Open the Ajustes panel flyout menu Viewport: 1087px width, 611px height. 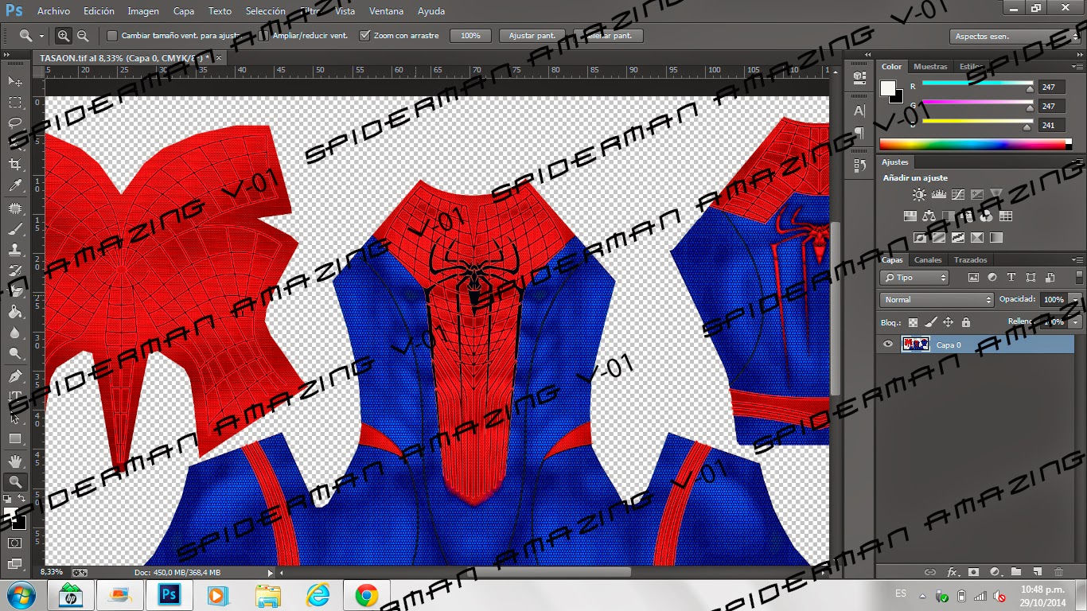tap(1077, 162)
